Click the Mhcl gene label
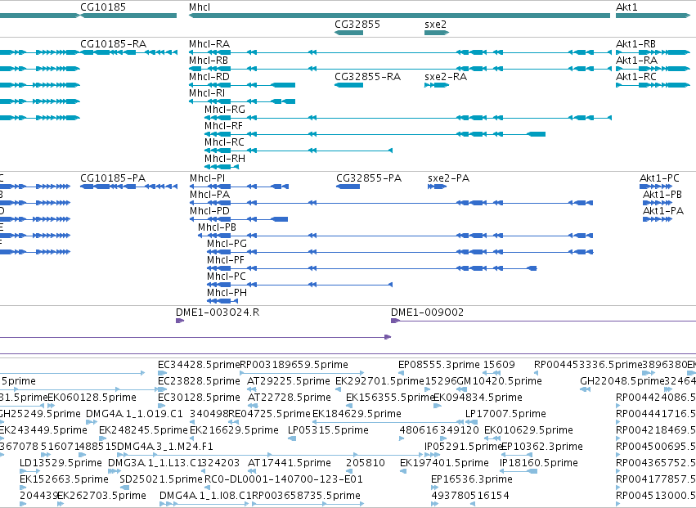The width and height of the screenshot is (696, 508). pos(200,7)
